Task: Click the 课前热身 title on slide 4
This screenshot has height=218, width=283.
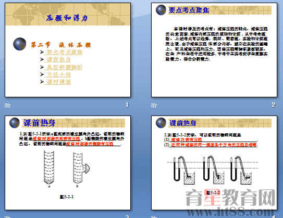Action: point(183,123)
